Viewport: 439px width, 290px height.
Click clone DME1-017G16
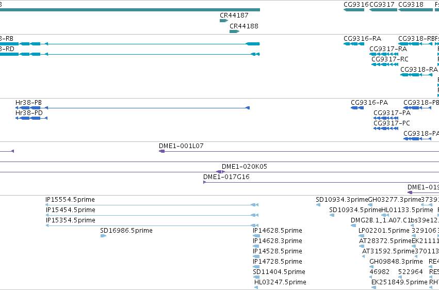pyautogui.click(x=321, y=182)
